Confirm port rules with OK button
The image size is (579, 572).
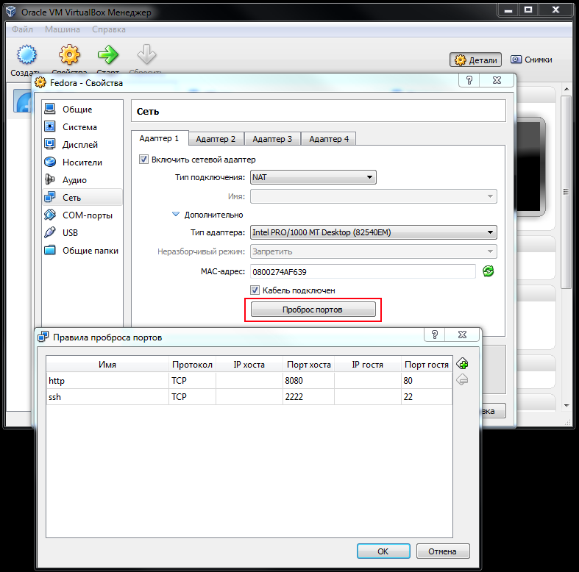pos(383,551)
